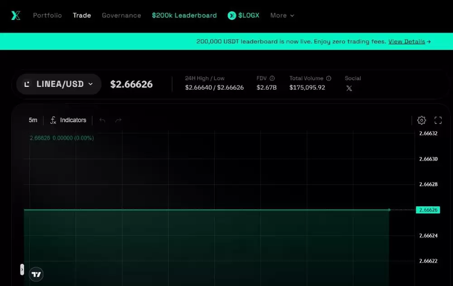This screenshot has width=453, height=286.
Task: Click the TradingView logo badge
Action: tap(36, 274)
